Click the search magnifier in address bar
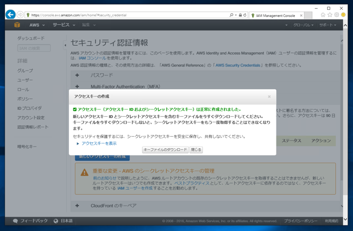The image size is (353, 231). (x=231, y=15)
